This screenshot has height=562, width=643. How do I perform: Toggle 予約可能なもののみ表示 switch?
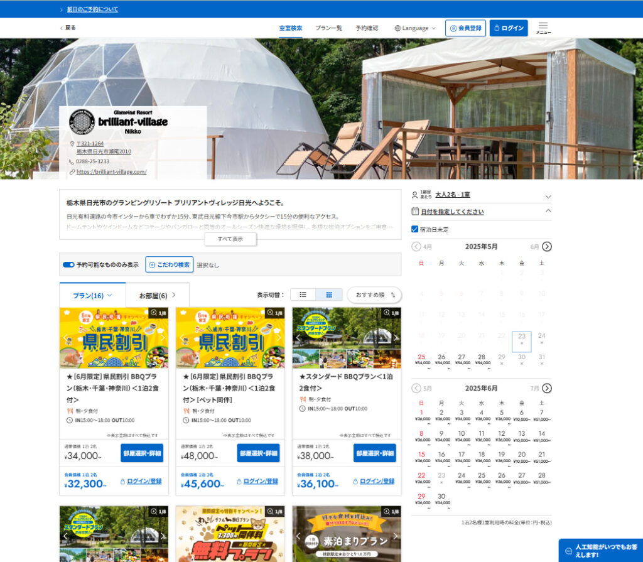pos(68,264)
